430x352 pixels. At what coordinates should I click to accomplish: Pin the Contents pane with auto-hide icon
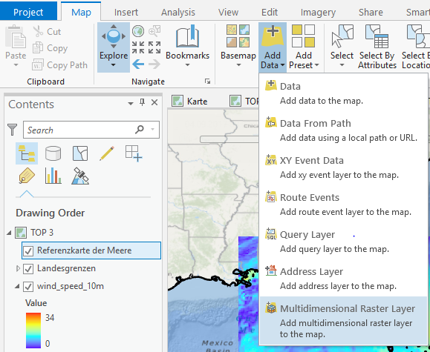[142, 103]
